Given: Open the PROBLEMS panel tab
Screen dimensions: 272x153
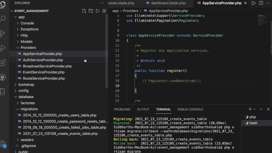Looking at the screenshot, I should click(x=122, y=109).
